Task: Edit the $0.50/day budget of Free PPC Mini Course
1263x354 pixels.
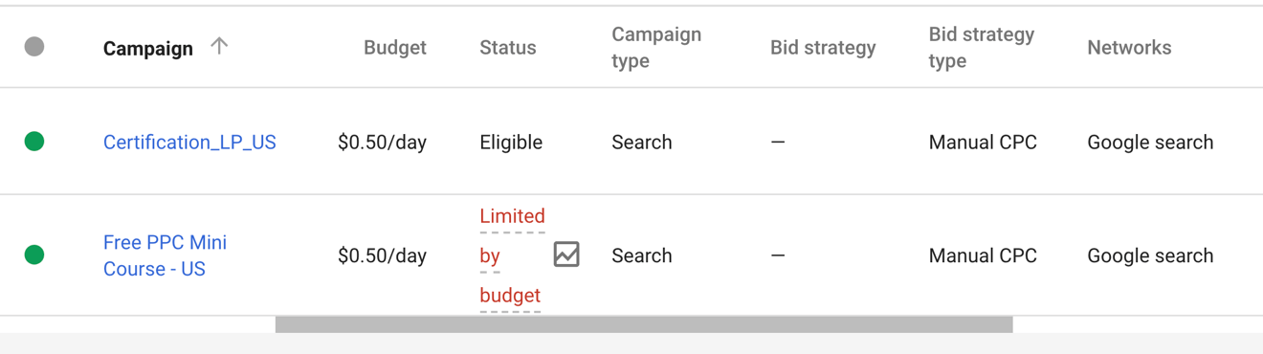Action: [382, 255]
